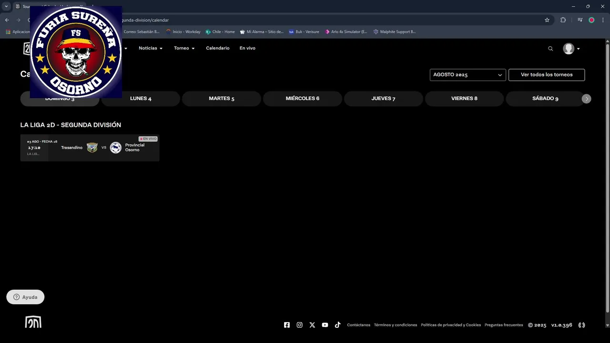Open the Instagram icon in footer

pyautogui.click(x=300, y=325)
